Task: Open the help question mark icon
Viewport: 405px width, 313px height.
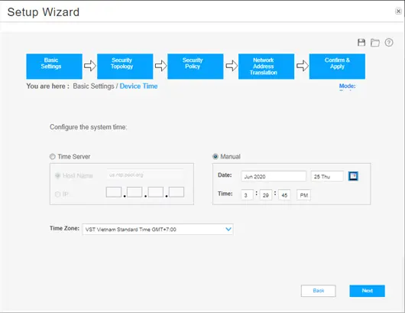Action: [x=389, y=42]
